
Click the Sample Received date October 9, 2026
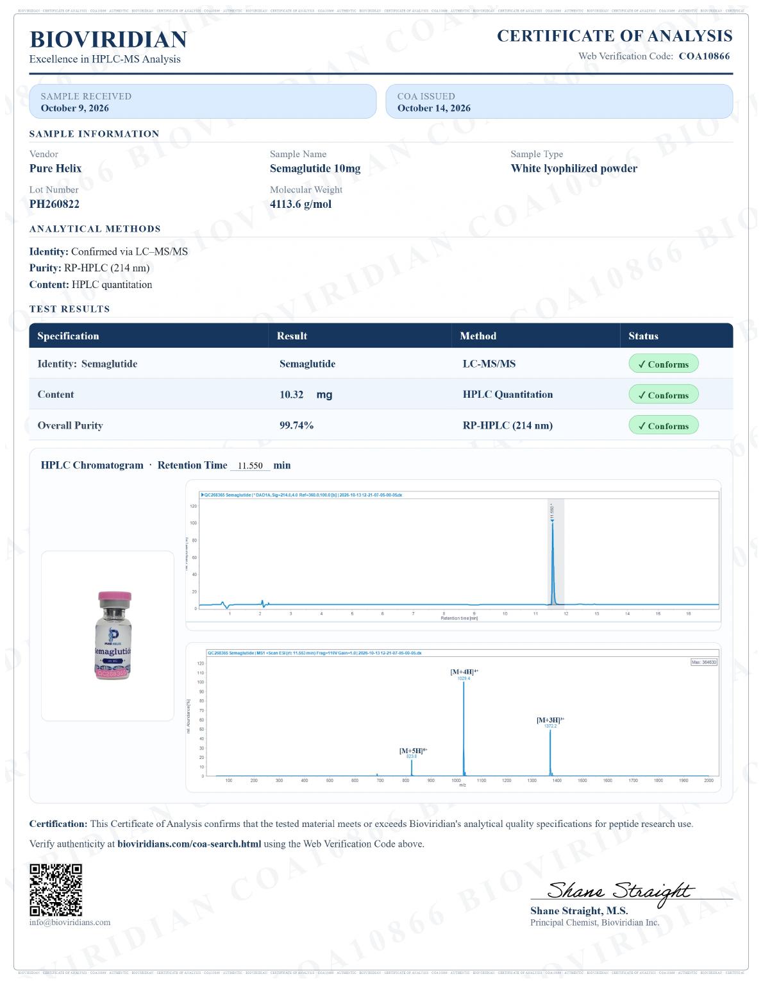pos(75,109)
